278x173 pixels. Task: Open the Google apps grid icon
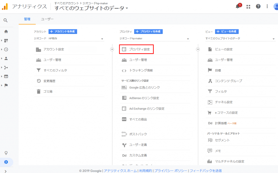[248, 7]
